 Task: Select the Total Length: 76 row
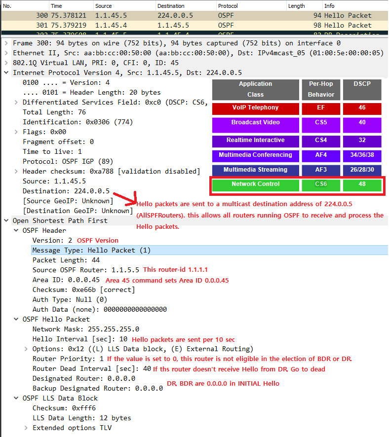[54, 112]
